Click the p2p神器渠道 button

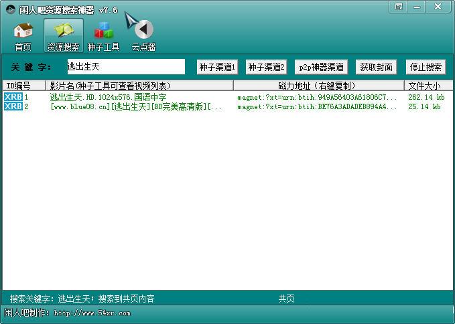[x=320, y=67]
